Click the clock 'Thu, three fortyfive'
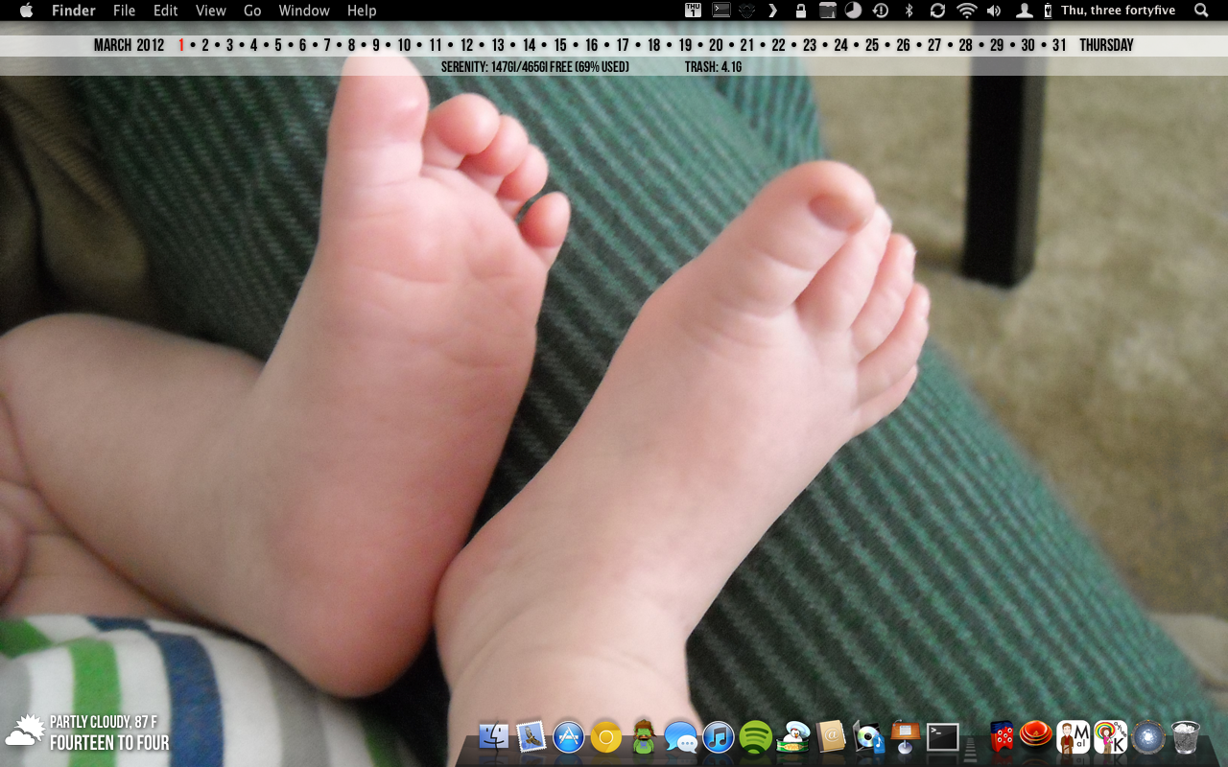Viewport: 1228px width, 767px height. pyautogui.click(x=1118, y=11)
